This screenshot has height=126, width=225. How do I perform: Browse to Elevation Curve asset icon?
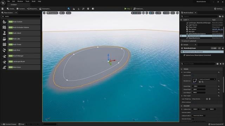pyautogui.click(x=202, y=82)
